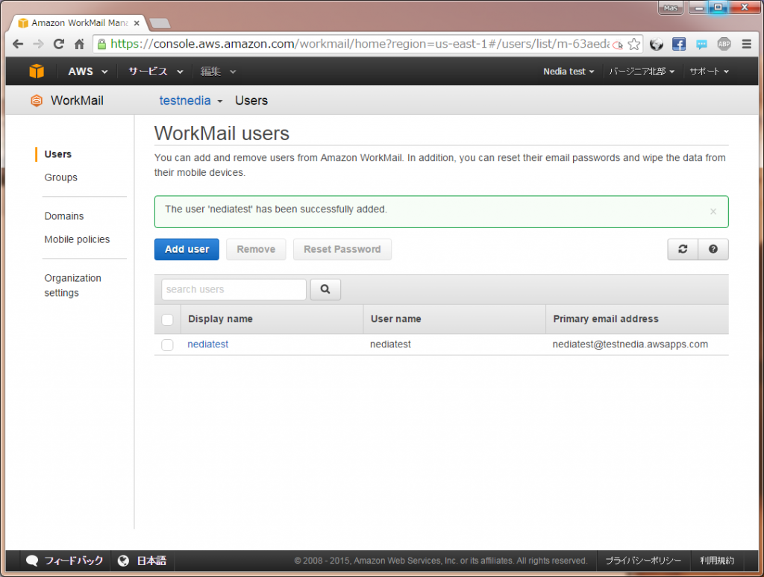The width and height of the screenshot is (764, 577).
Task: Click the WorkMail hexagon logo icon
Action: (x=37, y=101)
